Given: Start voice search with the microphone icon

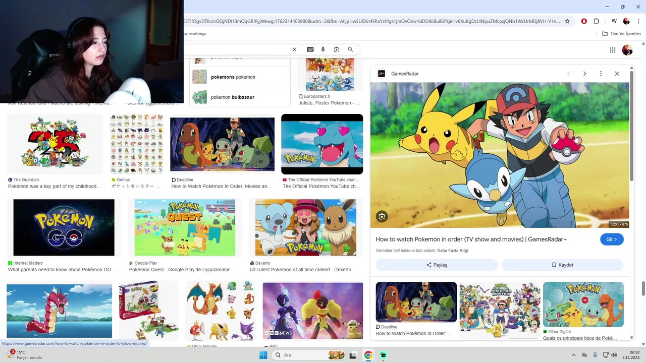Looking at the screenshot, I should point(323,49).
